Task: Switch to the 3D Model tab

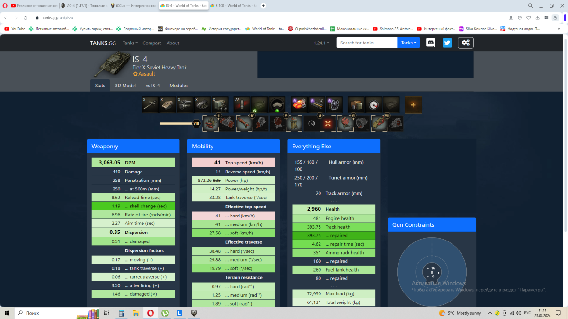Action: click(x=125, y=86)
